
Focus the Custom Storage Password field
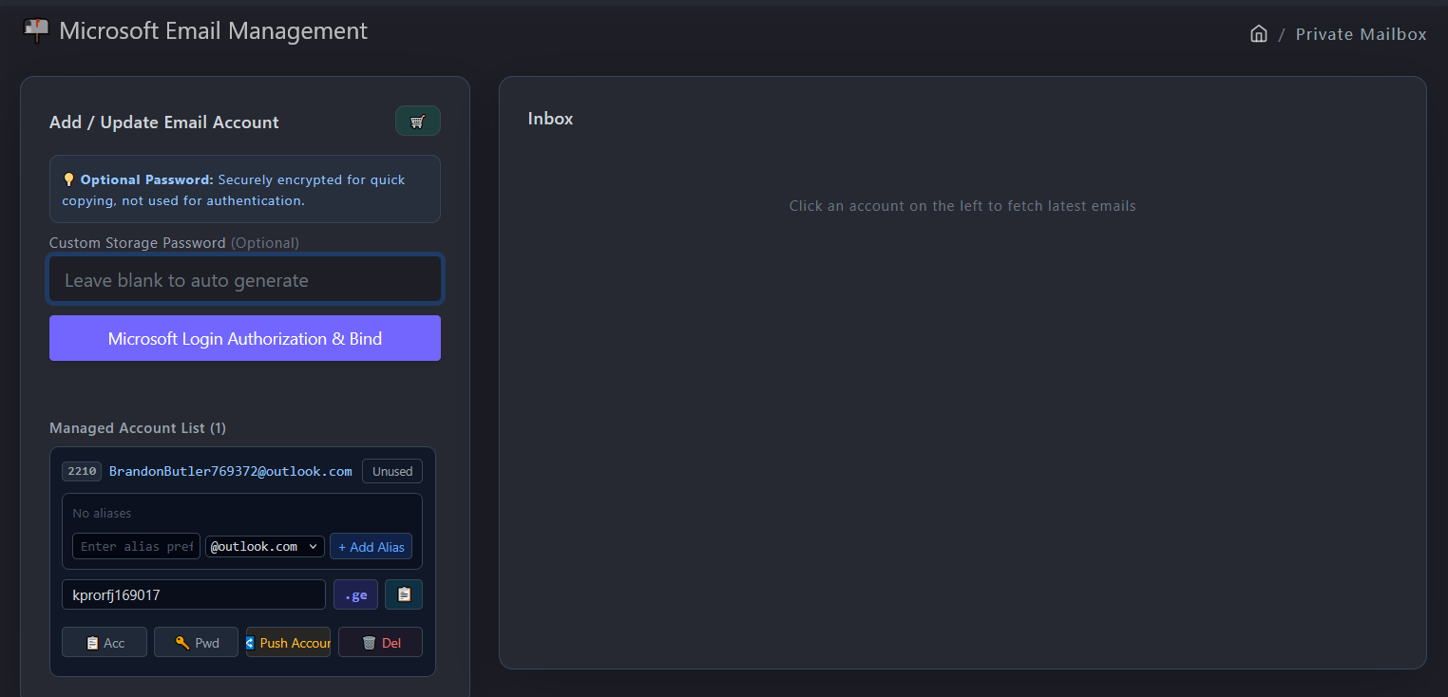click(245, 279)
